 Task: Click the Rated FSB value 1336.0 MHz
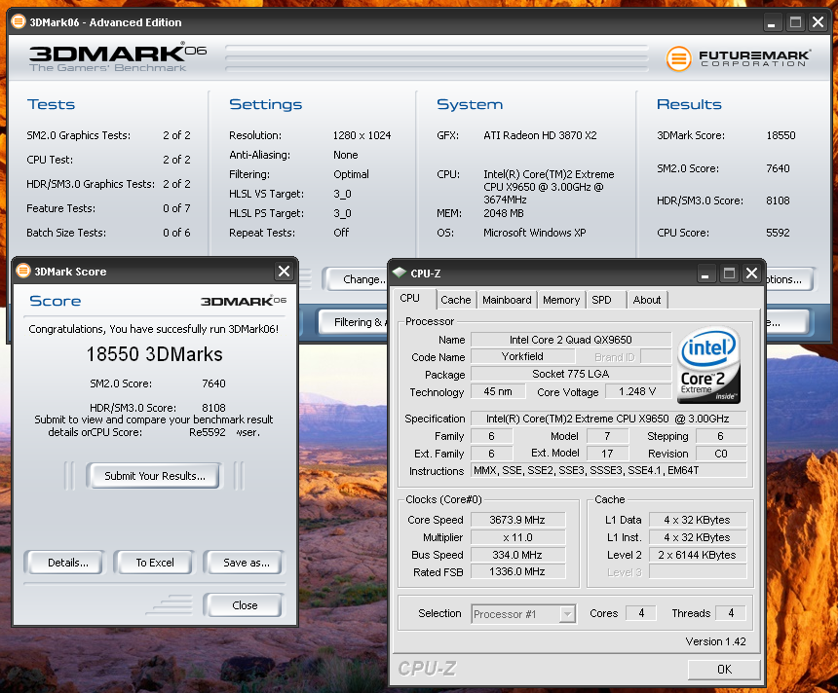517,571
